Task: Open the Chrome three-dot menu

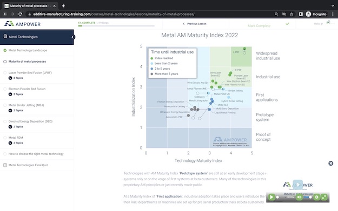Action: point(333,14)
